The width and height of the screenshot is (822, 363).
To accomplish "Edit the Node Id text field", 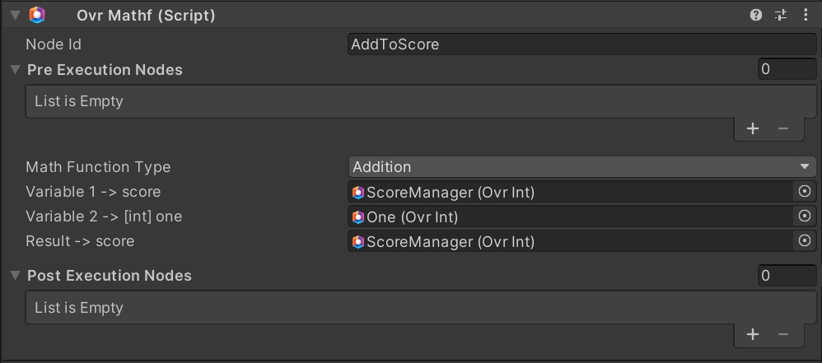I will (581, 45).
